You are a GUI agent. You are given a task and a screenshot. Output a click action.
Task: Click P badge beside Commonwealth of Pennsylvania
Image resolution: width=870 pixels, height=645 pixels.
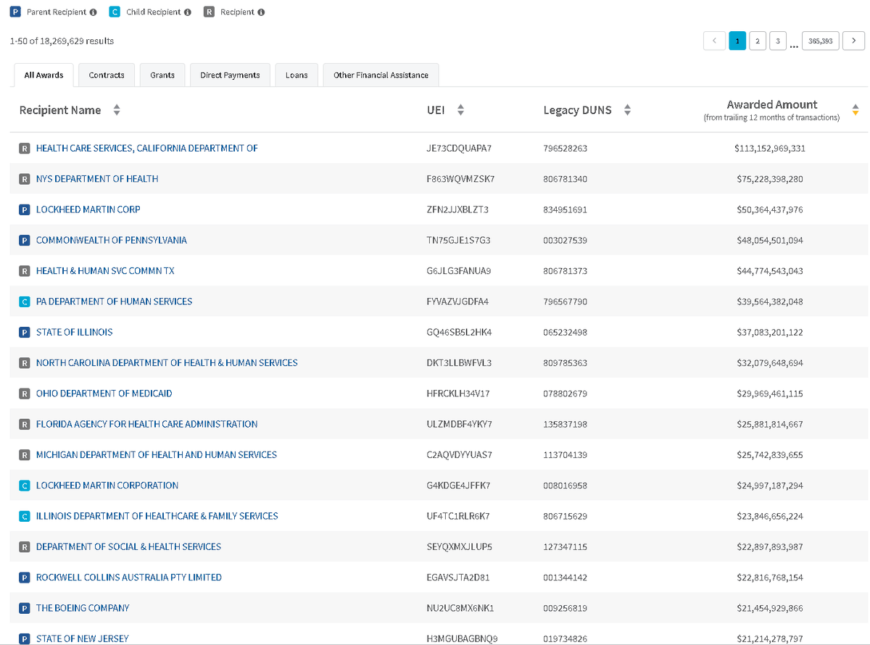[x=24, y=240]
